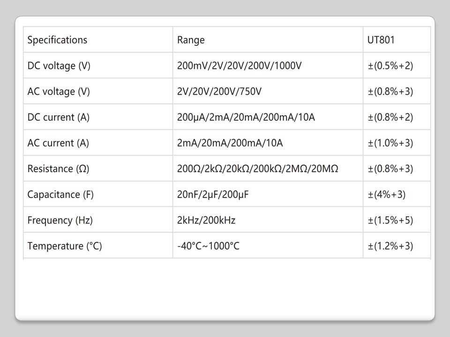This screenshot has width=450, height=337.
Task: Select the ±(4%+3) accuracy cell
Action: pos(386,194)
